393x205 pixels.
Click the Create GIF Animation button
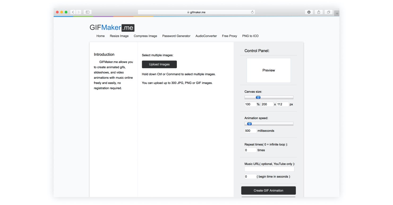(268, 190)
